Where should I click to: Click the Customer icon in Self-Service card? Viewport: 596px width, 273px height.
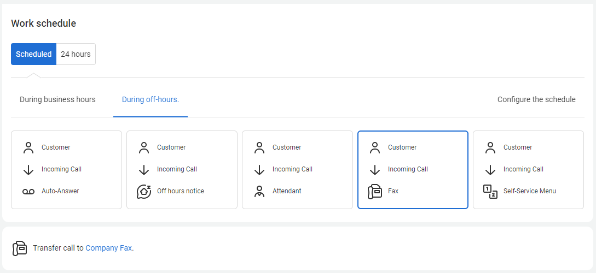click(x=490, y=147)
